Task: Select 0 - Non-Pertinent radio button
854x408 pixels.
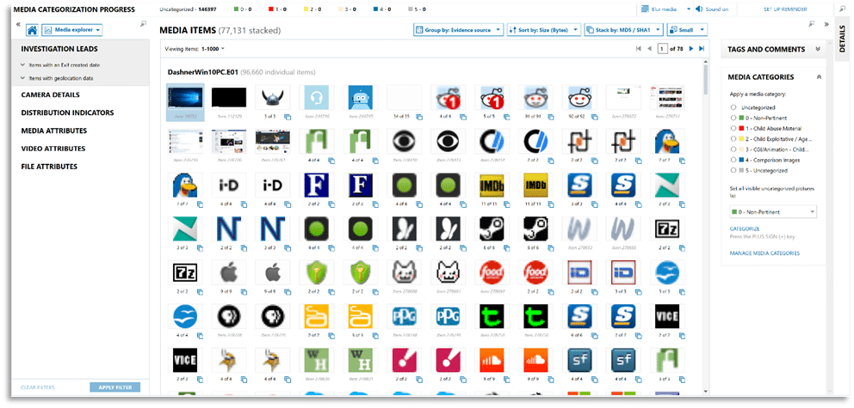Action: click(x=733, y=118)
